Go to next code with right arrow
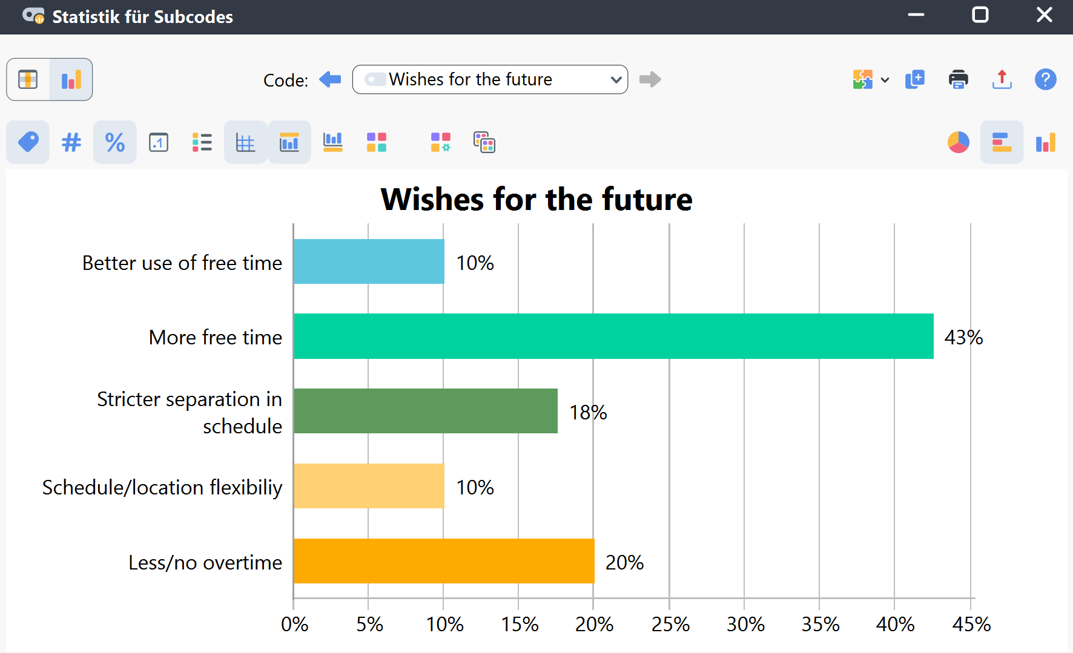This screenshot has width=1073, height=653. [x=650, y=79]
